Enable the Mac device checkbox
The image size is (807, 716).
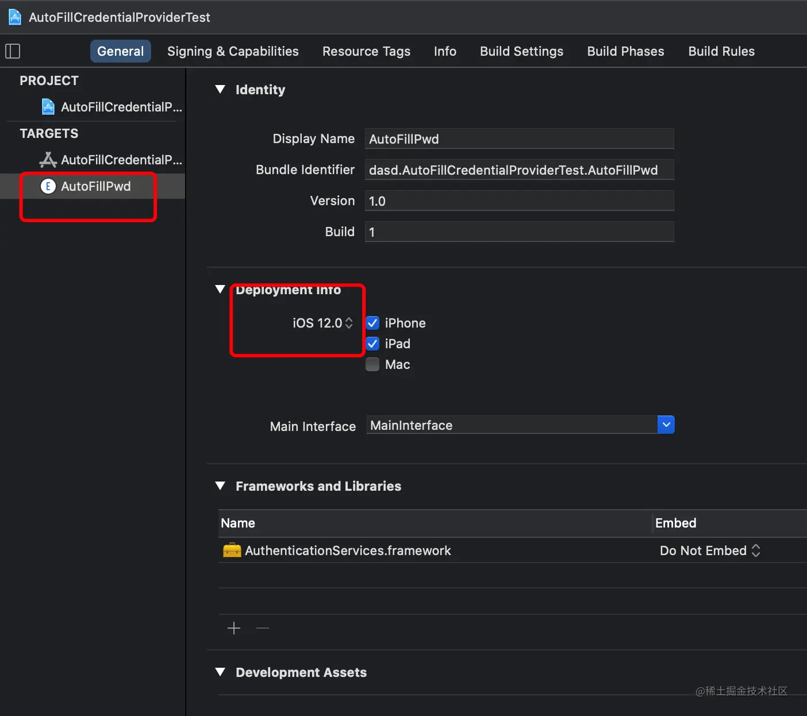coord(372,364)
